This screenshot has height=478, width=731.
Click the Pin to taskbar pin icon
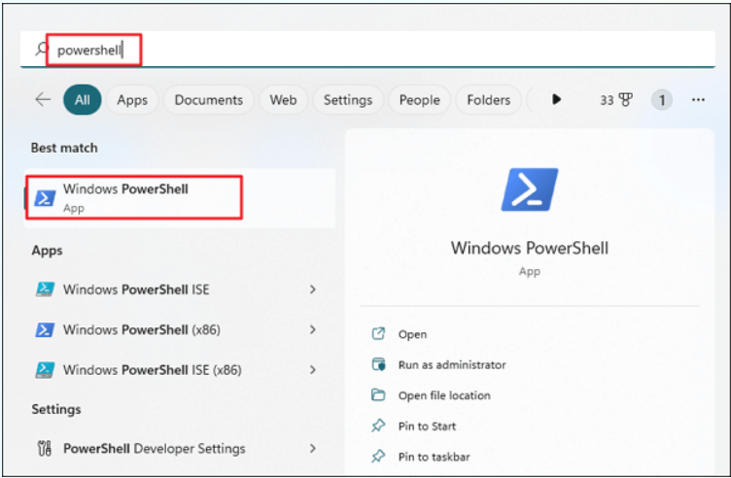pos(378,456)
